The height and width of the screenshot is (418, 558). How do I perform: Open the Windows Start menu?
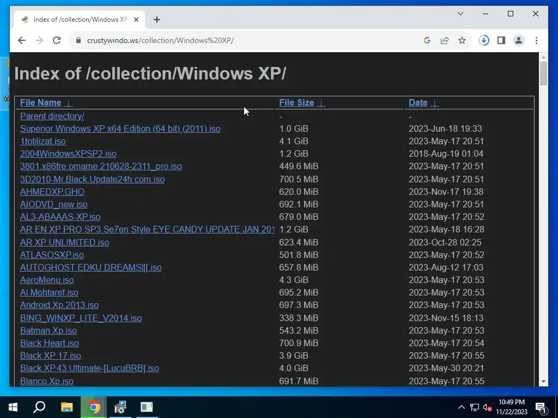click(x=13, y=407)
